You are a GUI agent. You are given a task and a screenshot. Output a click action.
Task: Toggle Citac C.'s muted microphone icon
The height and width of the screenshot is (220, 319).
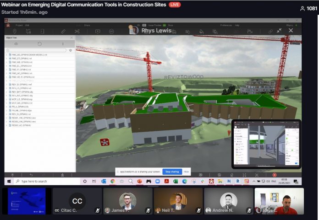tap(98, 210)
